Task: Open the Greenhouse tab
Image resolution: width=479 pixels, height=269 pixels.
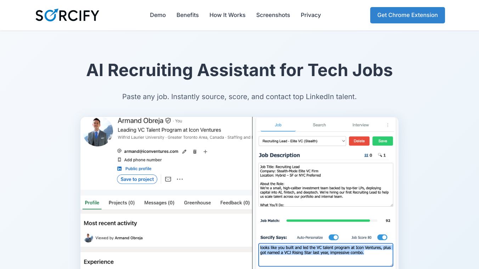Action: (197, 203)
